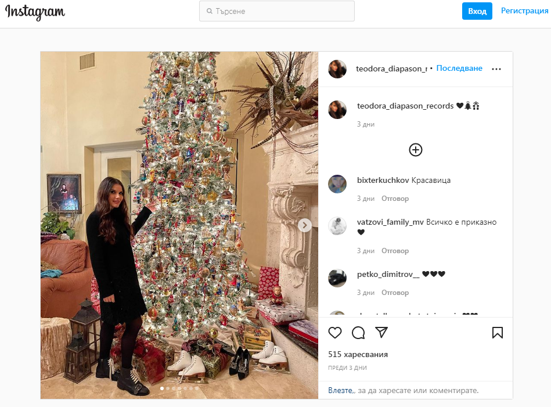Click the Вход login button
This screenshot has height=407, width=551.
477,11
